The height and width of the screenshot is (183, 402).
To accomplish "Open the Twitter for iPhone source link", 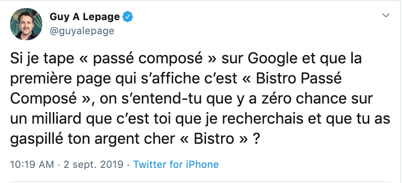I will pyautogui.click(x=176, y=164).
